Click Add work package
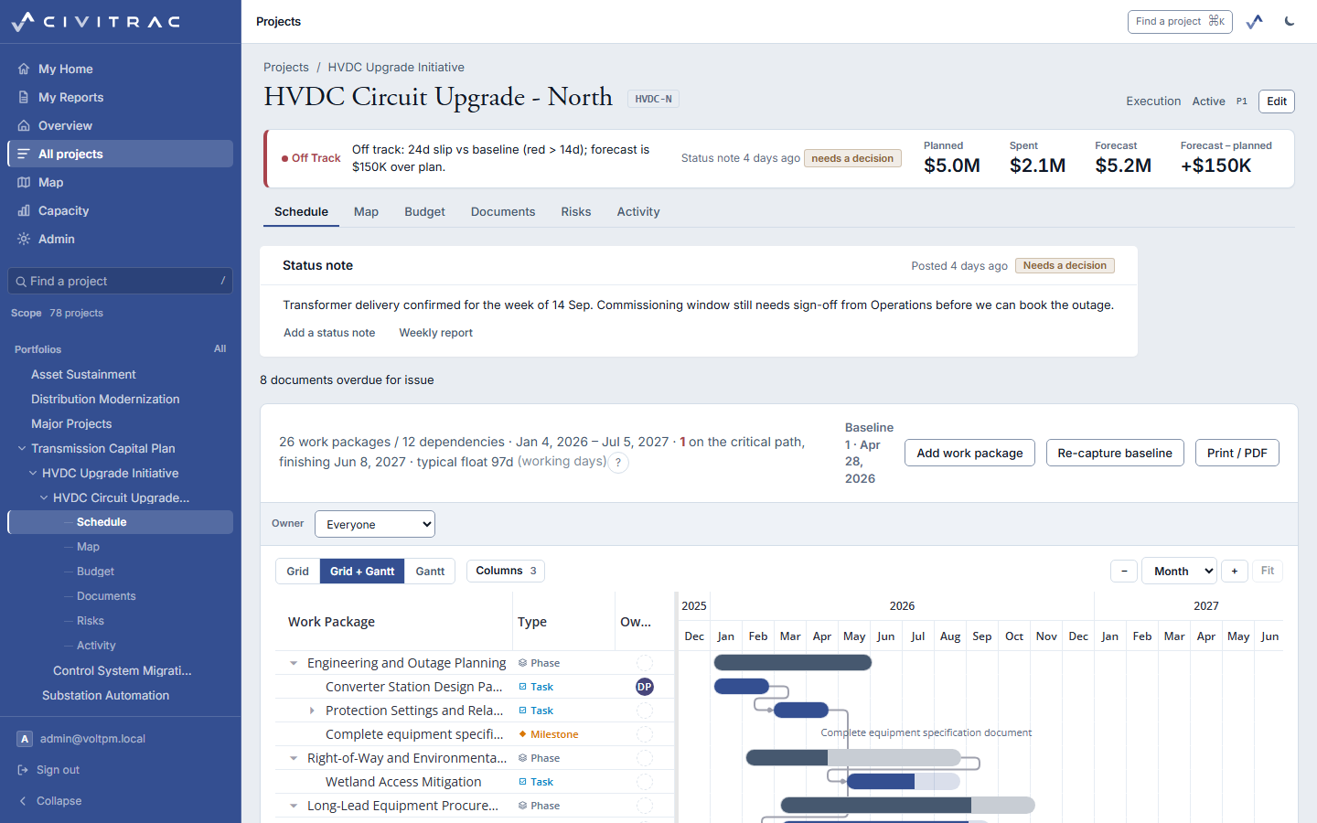Image resolution: width=1317 pixels, height=823 pixels. point(969,453)
